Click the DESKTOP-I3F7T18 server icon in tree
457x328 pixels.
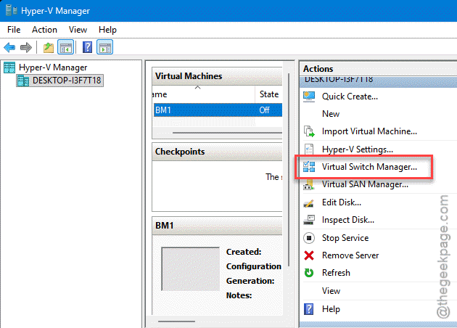tap(23, 81)
